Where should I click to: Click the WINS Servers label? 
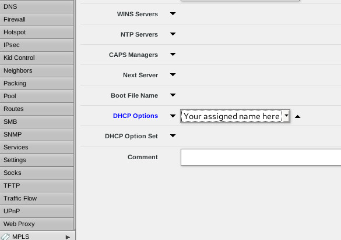[138, 14]
